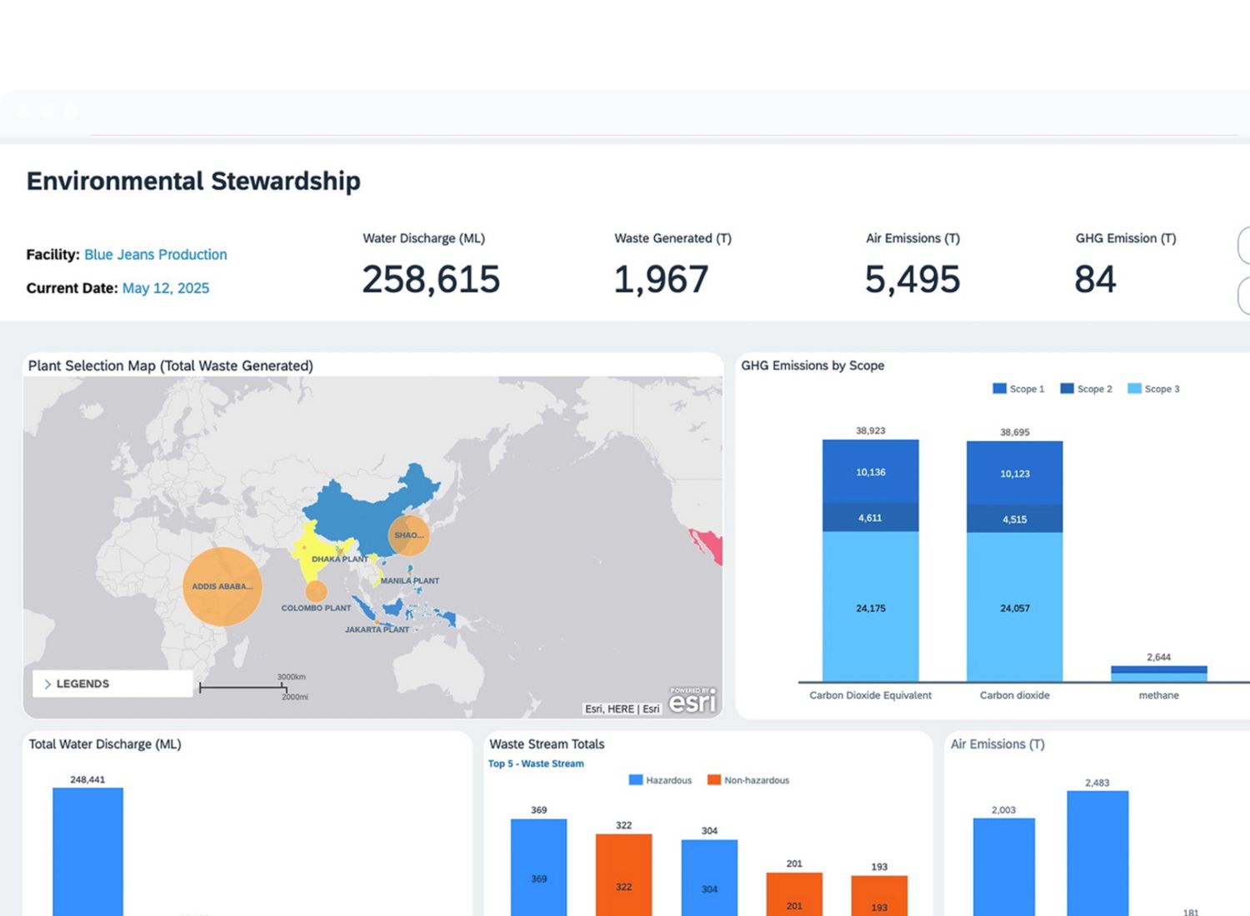This screenshot has height=916, width=1250.
Task: Click the Esri logo on map
Action: (692, 701)
